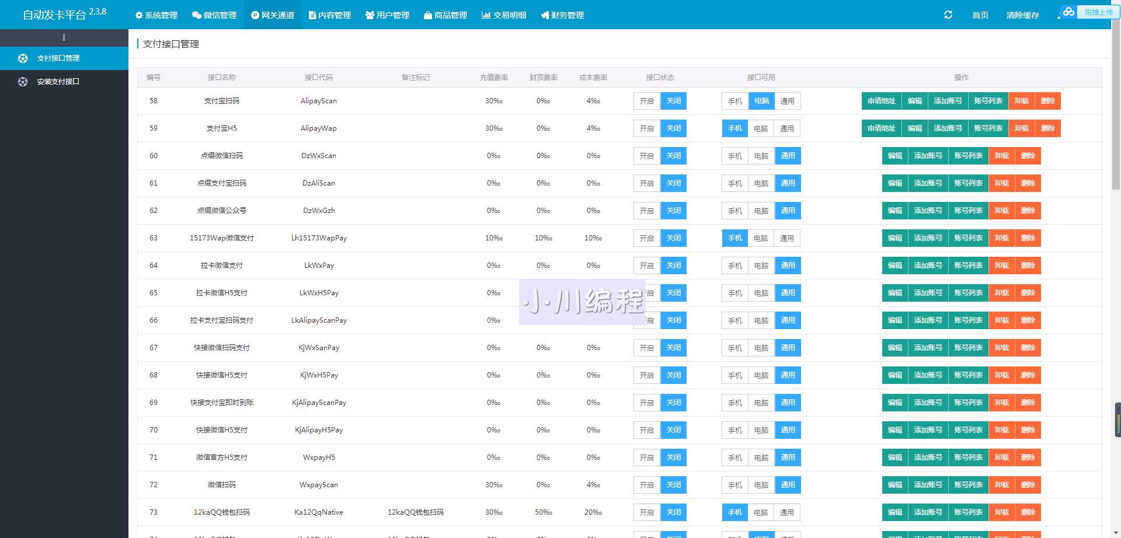This screenshot has height=538, width=1121.
Task: Open 账号列表 for 点缀微信扫码 row
Action: [x=969, y=156]
